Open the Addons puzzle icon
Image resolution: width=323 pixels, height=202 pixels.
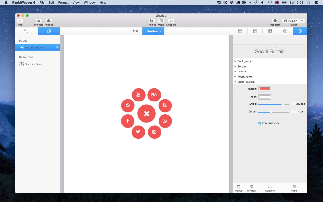point(49,21)
